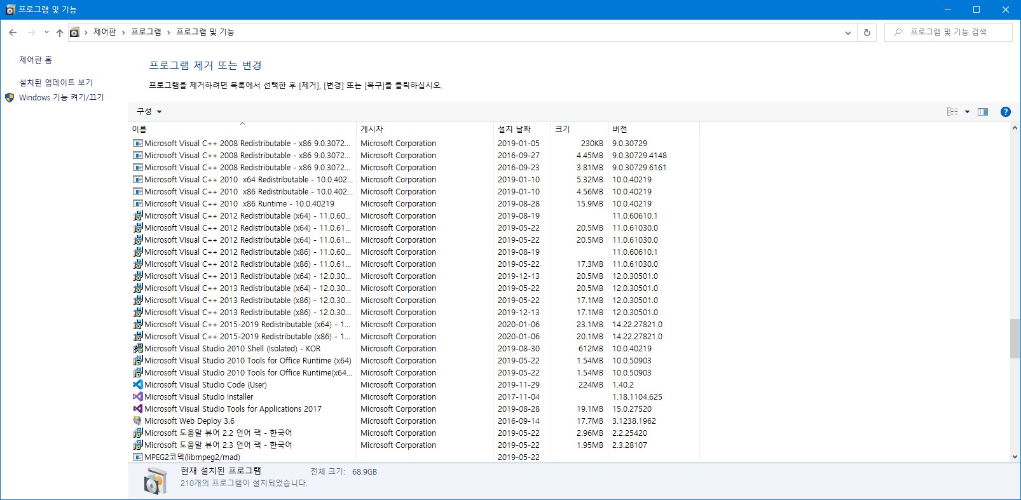The image size is (1021, 500).
Task: Click 도움말 뷰어 2.2 언어 팩 icon
Action: tap(138, 433)
